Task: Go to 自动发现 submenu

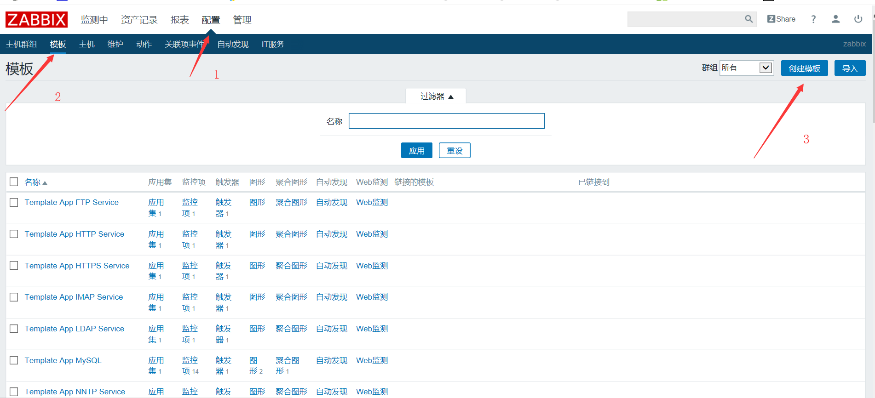Action: (233, 44)
